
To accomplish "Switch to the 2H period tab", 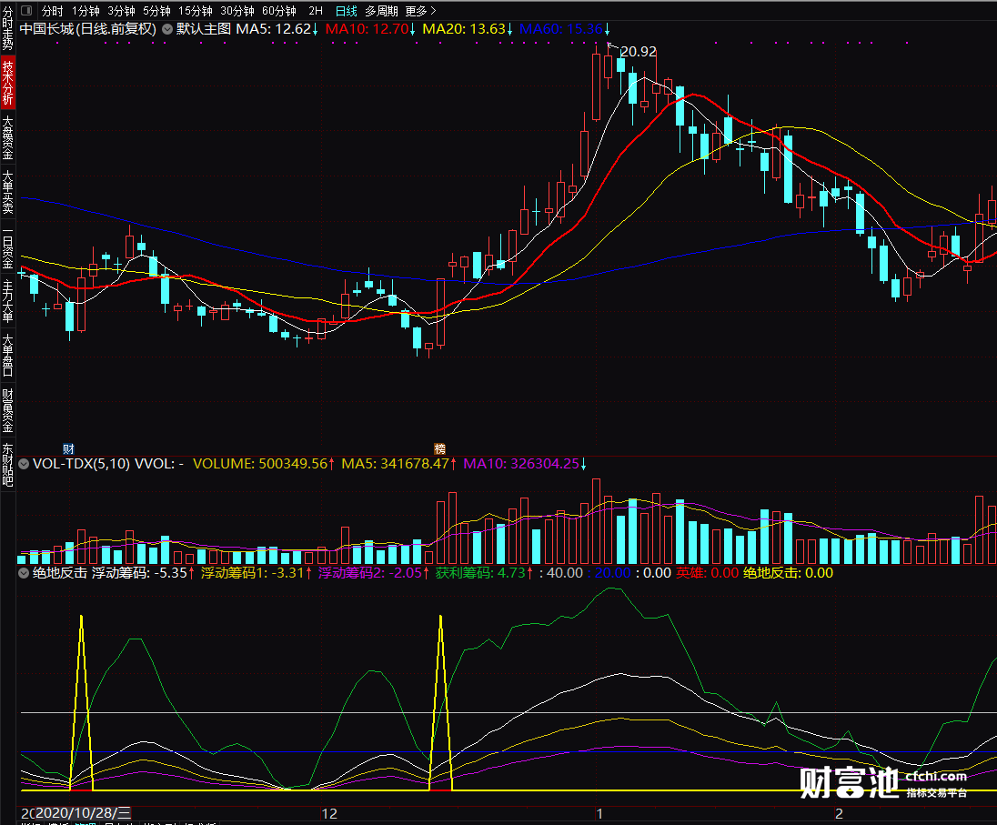I will click(316, 11).
